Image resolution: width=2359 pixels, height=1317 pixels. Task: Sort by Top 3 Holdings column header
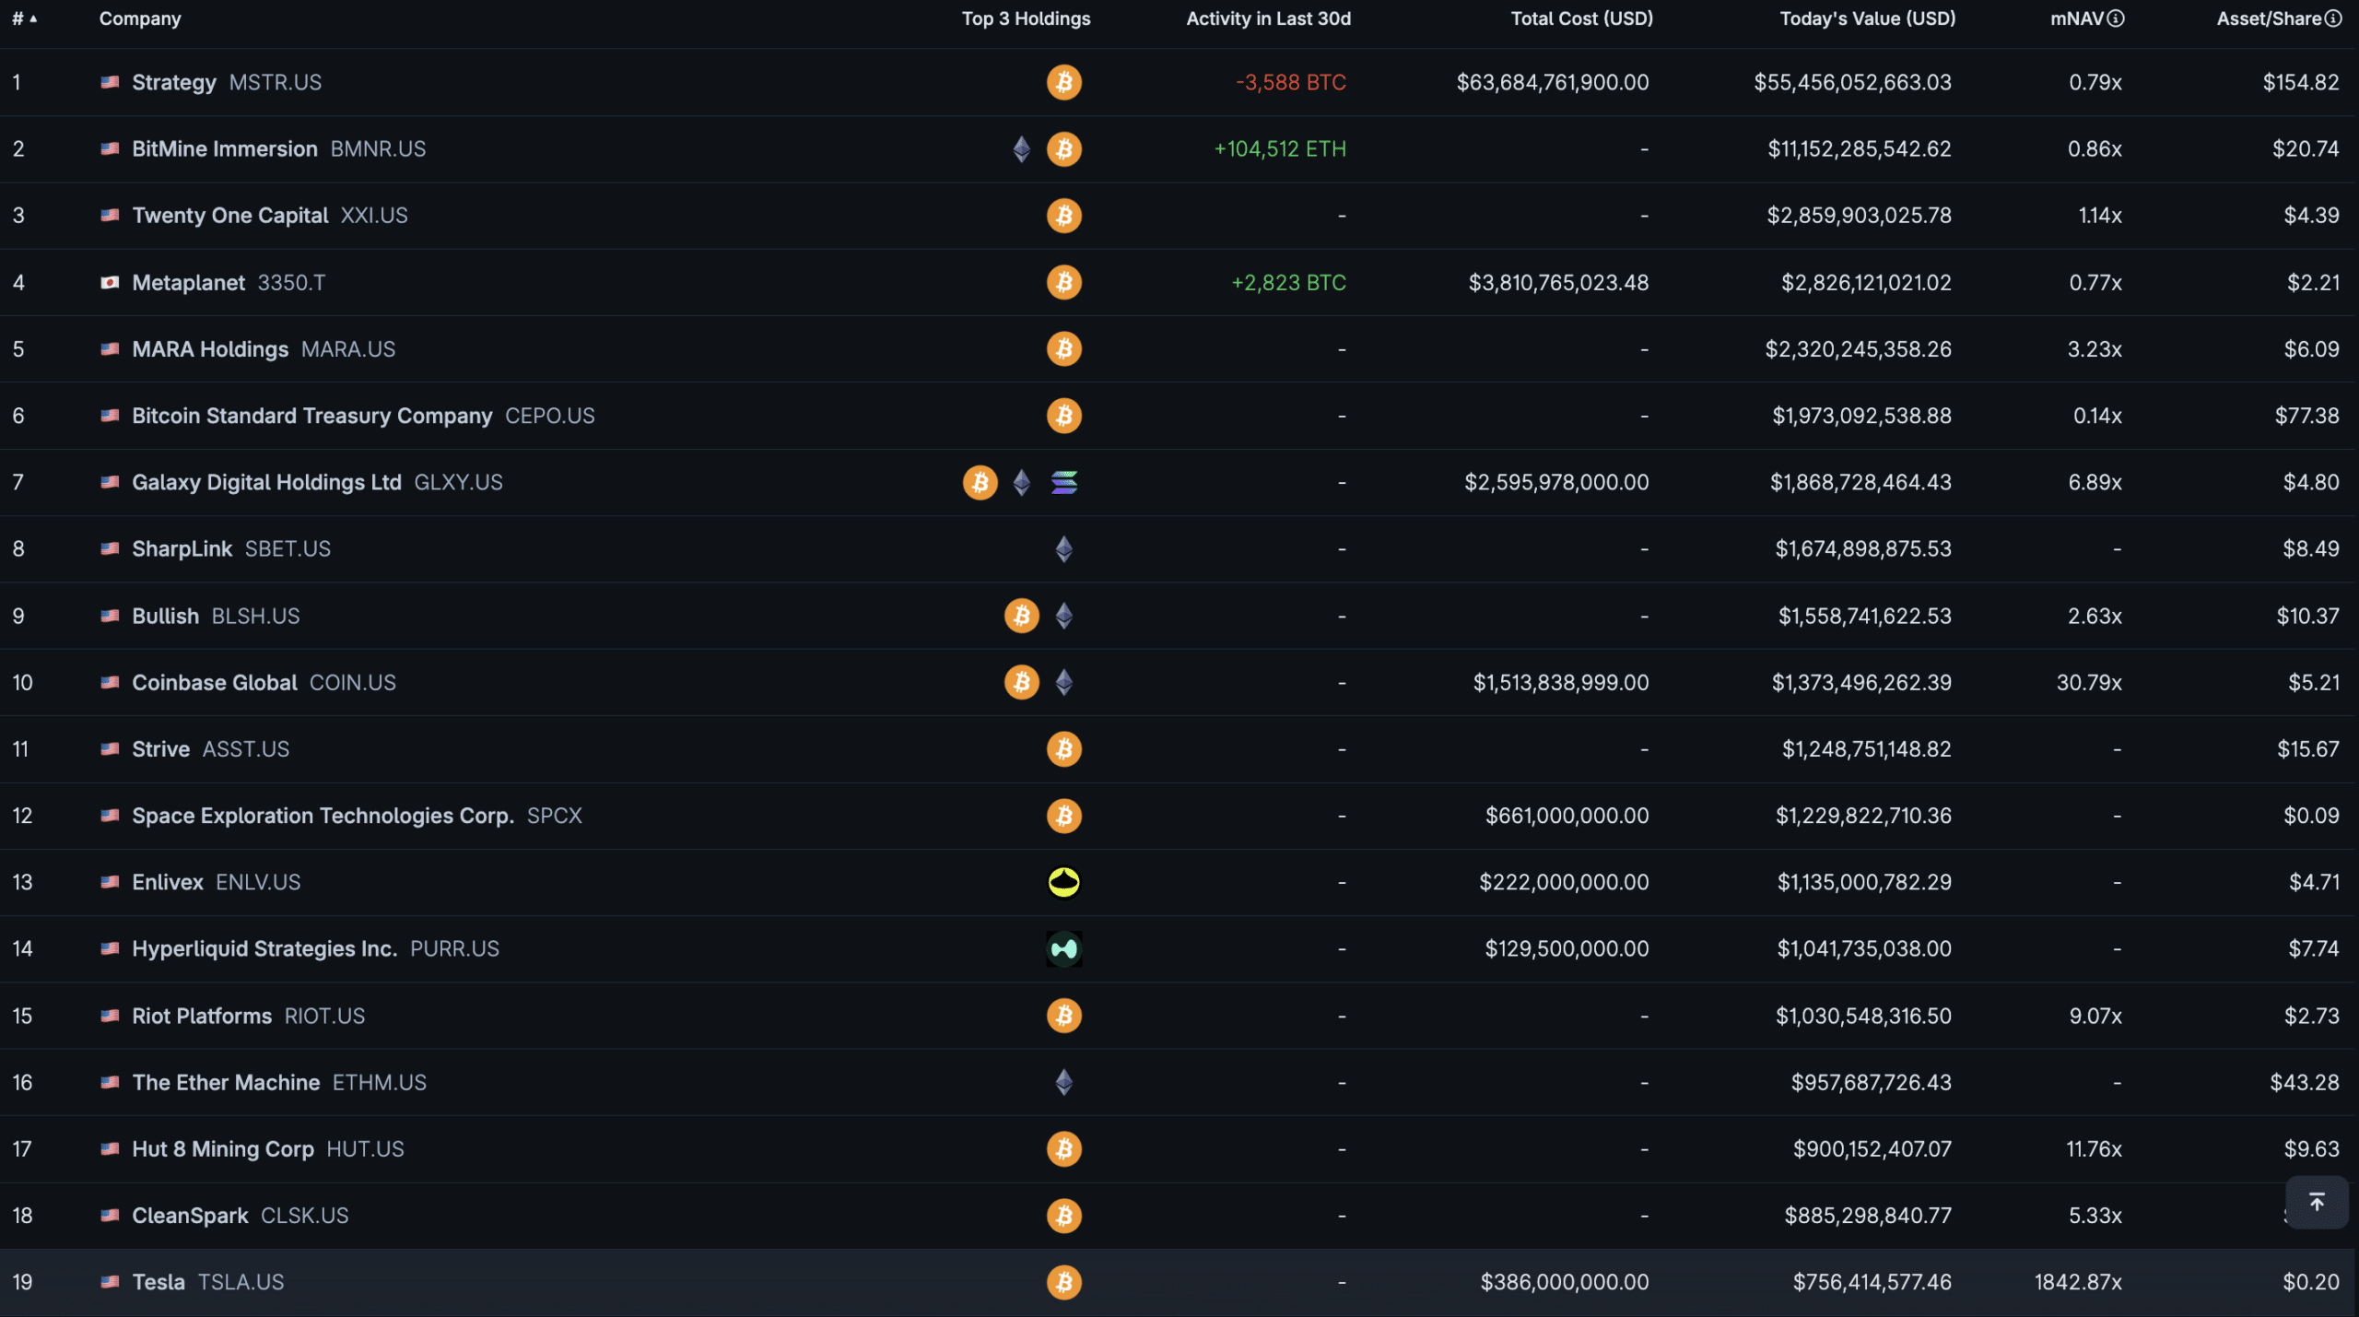click(1026, 18)
